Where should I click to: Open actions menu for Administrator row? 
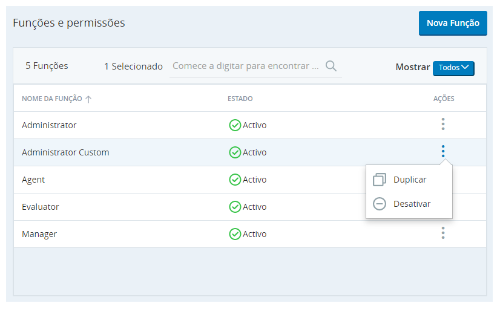pyautogui.click(x=443, y=124)
